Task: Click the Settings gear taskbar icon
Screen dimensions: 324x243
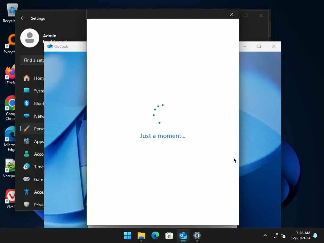Action: pos(197,235)
